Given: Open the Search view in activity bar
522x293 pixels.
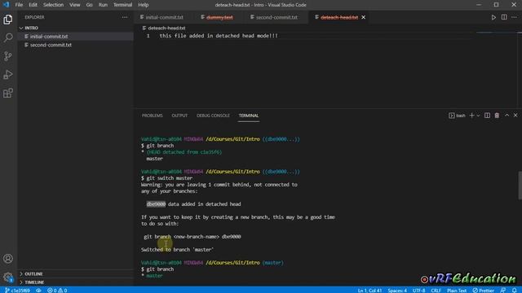Looking at the screenshot, I should click(x=8, y=37).
